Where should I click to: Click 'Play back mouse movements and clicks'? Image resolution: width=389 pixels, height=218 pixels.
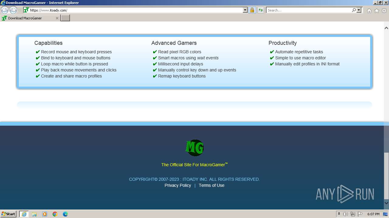[x=79, y=70]
